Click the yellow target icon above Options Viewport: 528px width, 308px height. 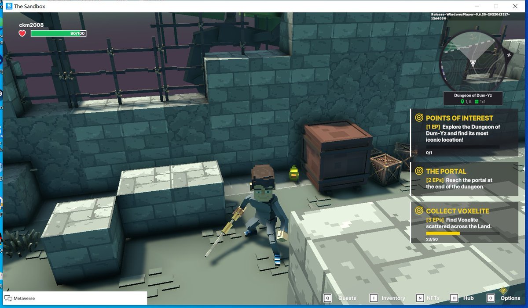pos(504,290)
